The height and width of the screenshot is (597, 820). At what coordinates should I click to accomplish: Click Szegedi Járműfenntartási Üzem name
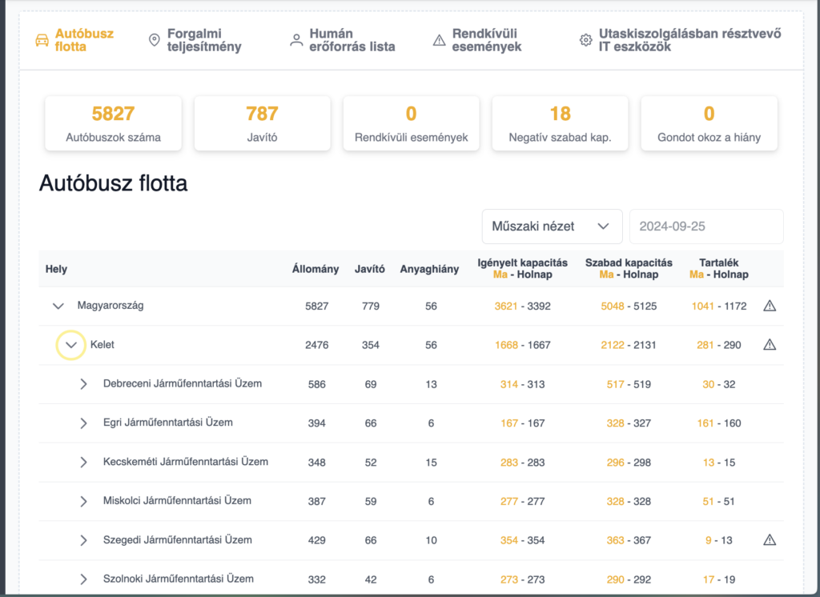[x=177, y=540]
